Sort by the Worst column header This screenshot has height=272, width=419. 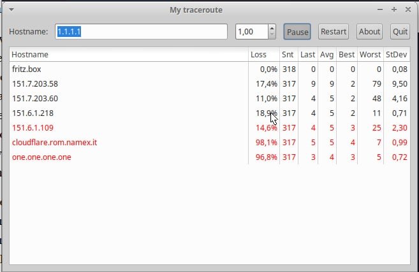point(370,55)
